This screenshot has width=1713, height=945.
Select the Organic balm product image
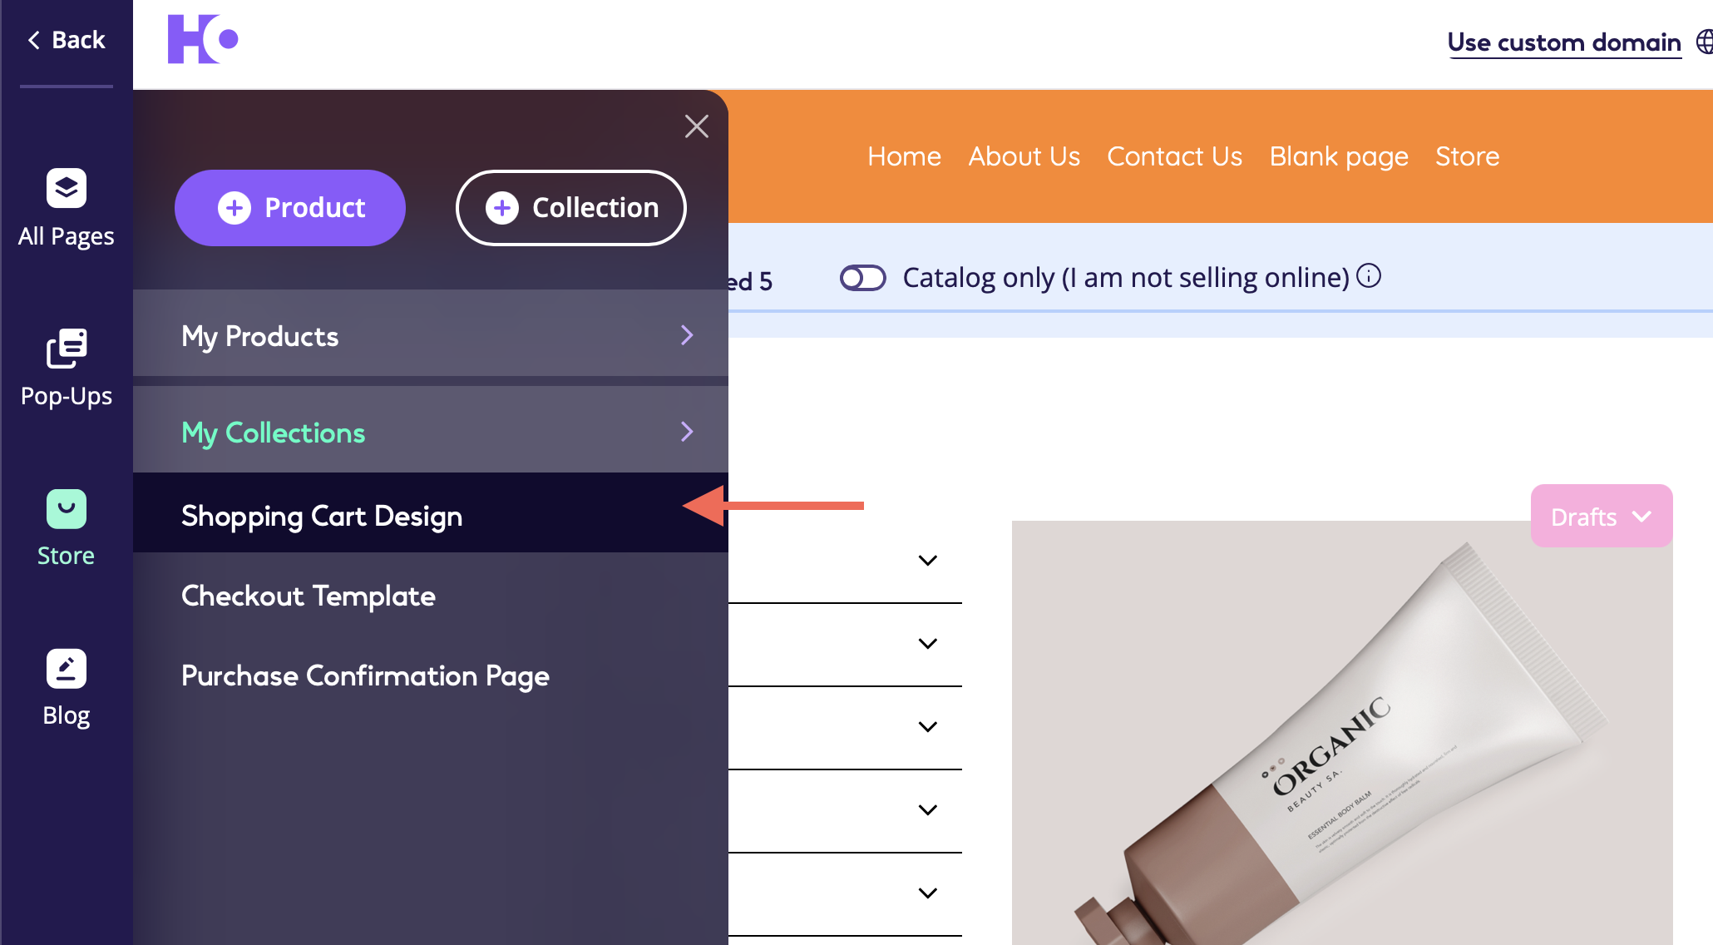tap(1342, 732)
